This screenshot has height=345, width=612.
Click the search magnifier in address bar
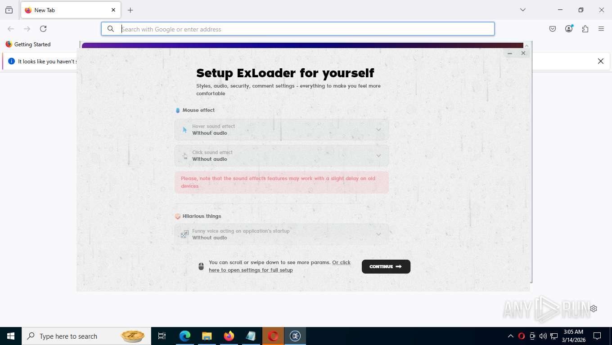click(111, 29)
